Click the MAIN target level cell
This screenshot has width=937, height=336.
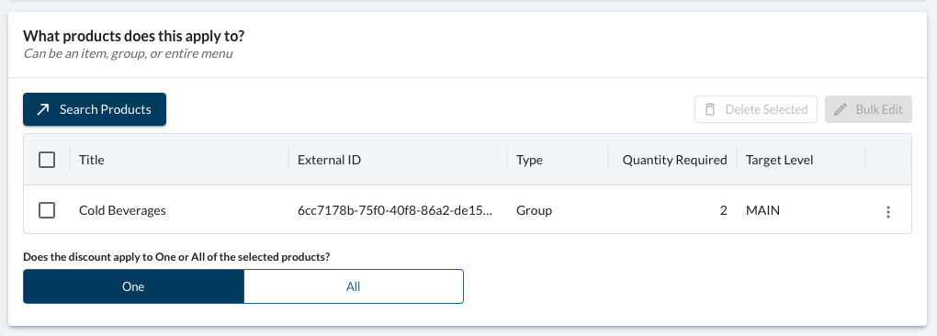coord(762,210)
